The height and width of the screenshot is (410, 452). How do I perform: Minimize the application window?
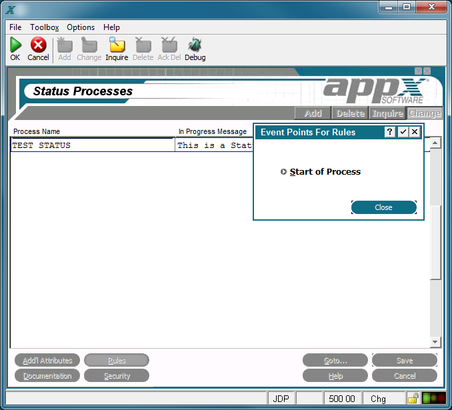click(x=389, y=7)
